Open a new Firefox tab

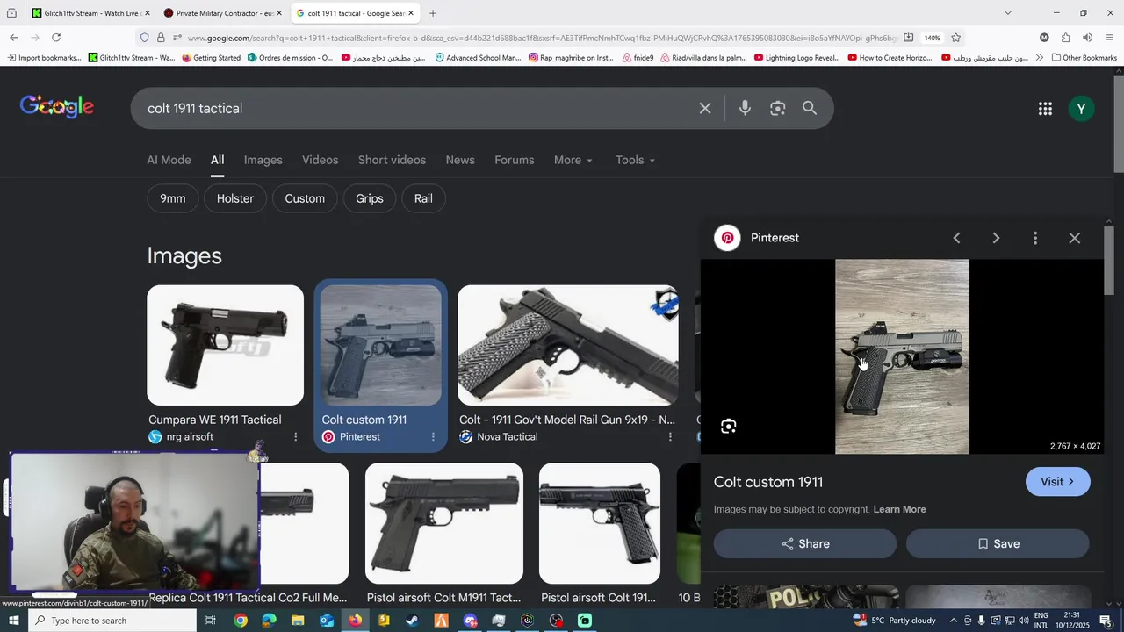pyautogui.click(x=433, y=13)
